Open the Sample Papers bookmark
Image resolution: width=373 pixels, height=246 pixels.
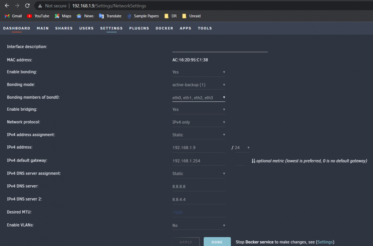coord(143,16)
